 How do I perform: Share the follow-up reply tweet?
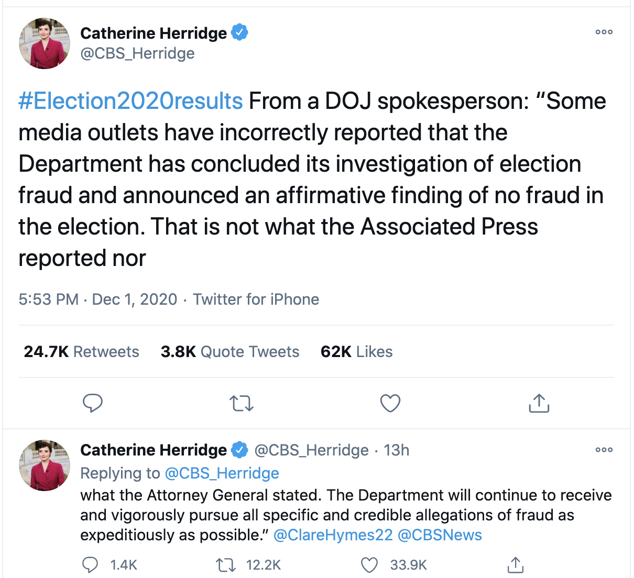tap(515, 565)
